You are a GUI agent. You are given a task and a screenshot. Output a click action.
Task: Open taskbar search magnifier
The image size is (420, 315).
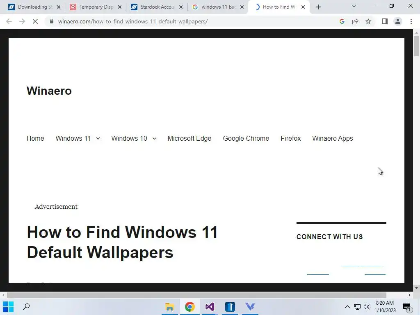[x=26, y=307]
